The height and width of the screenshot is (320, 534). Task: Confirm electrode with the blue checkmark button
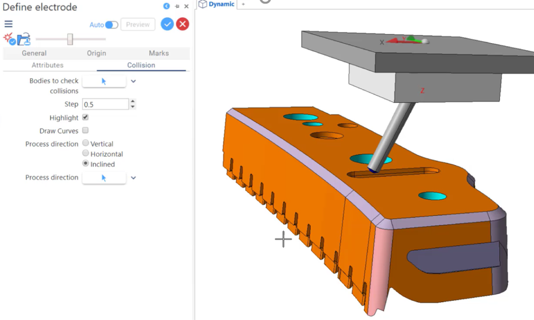tap(167, 24)
